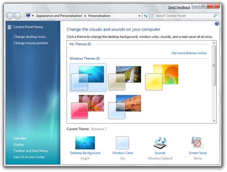
Task: Click the Current Theme value Windows 7
Action: (x=99, y=129)
